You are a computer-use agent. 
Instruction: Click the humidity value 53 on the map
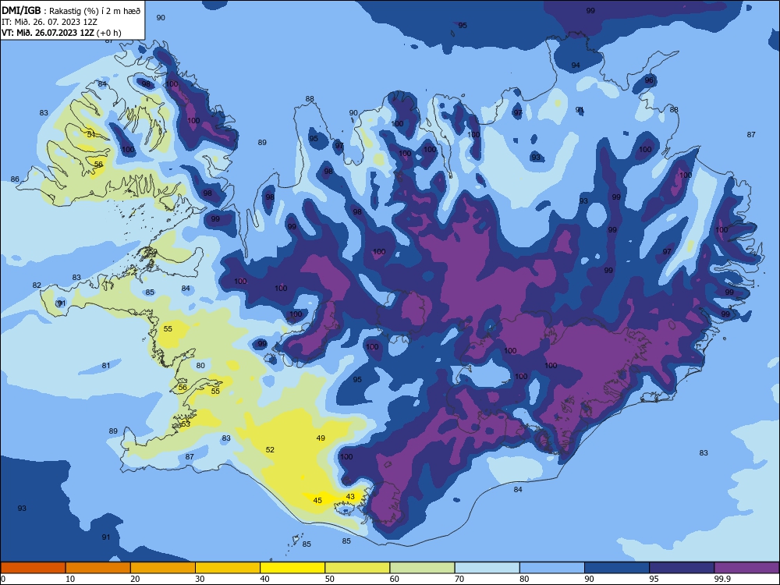tap(186, 424)
